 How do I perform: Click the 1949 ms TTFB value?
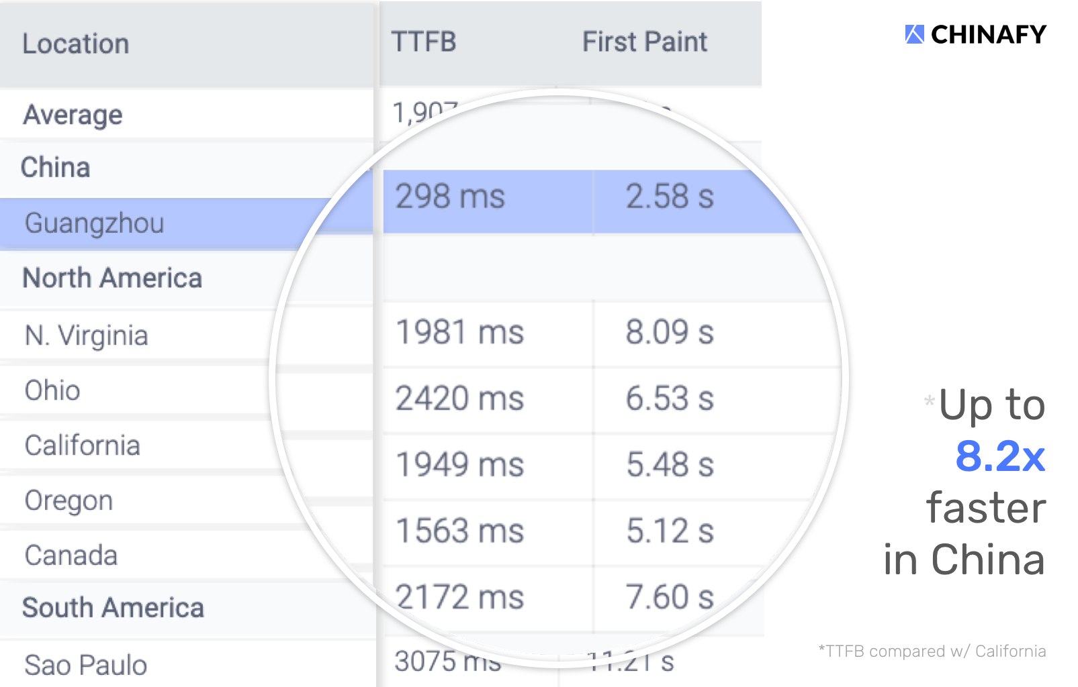coord(459,465)
